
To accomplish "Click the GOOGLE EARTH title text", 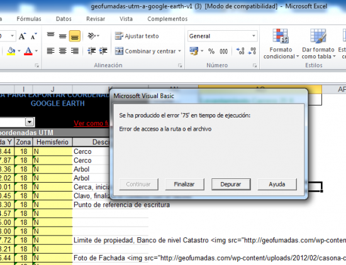I will 58,104.
